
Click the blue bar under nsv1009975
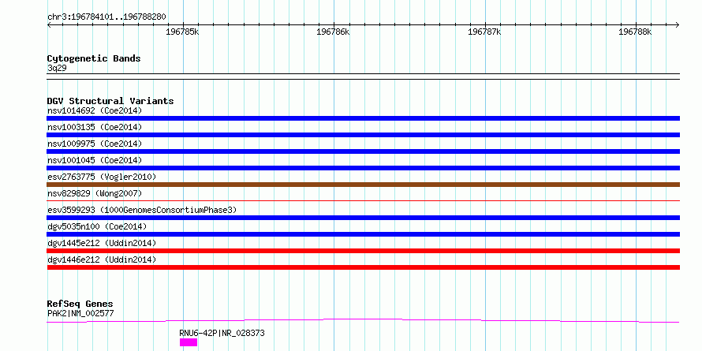point(363,151)
